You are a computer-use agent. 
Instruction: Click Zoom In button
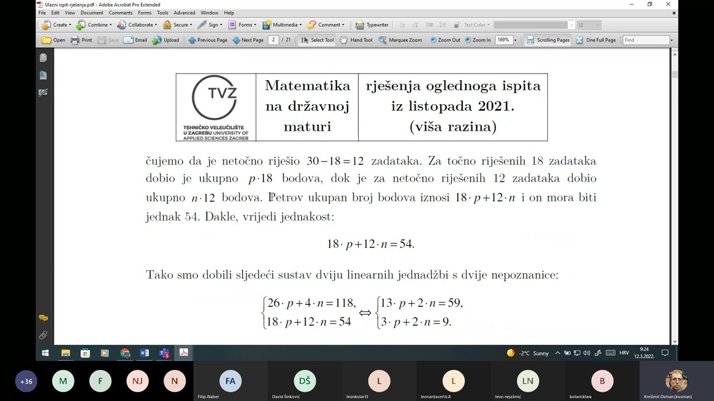coord(477,40)
